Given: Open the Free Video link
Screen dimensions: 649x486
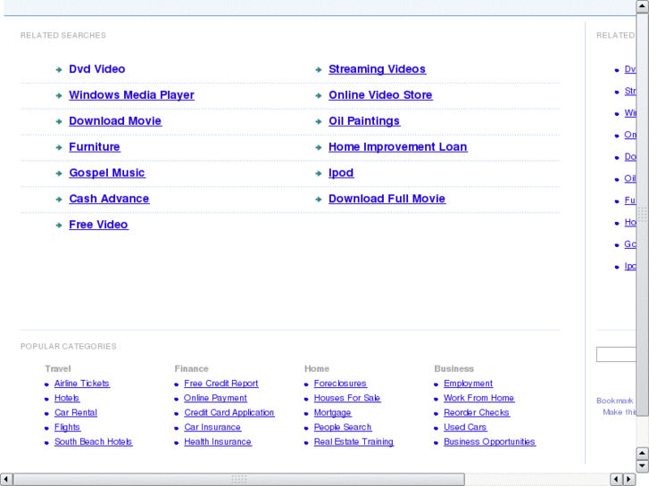Looking at the screenshot, I should point(98,225).
